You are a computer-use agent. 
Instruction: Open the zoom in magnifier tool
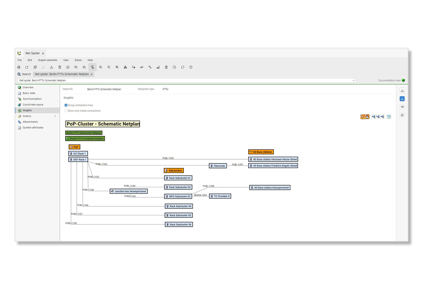click(101, 67)
